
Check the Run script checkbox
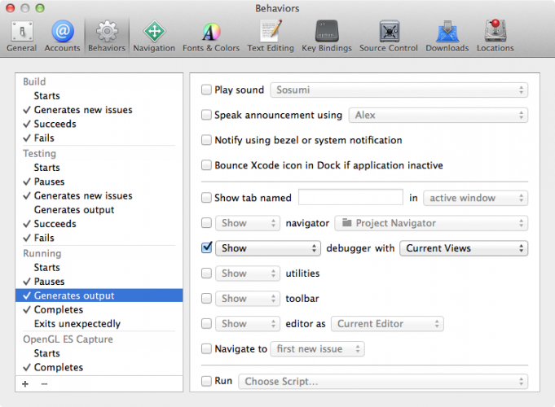pyautogui.click(x=206, y=381)
